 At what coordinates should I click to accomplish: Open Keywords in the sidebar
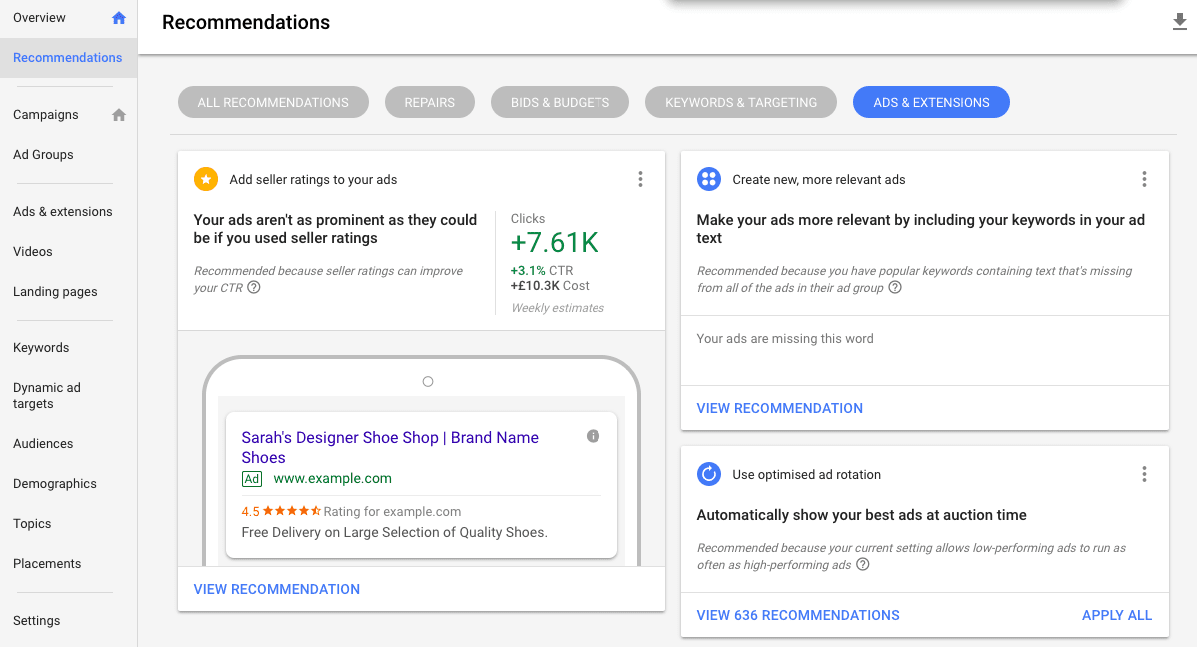41,347
